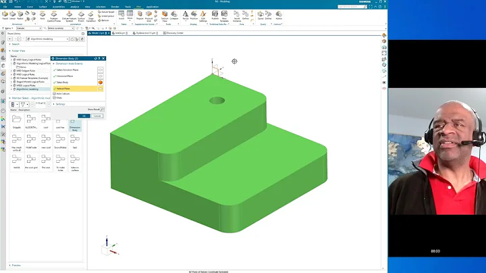Click Select Annotation Plane icon

(x=101, y=70)
